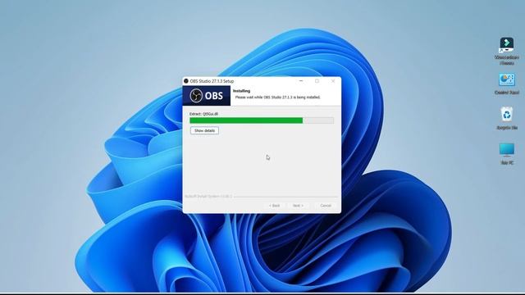Click the 'Extract: Qt5Gui.dll' status text
The width and height of the screenshot is (525, 295).
(203, 114)
